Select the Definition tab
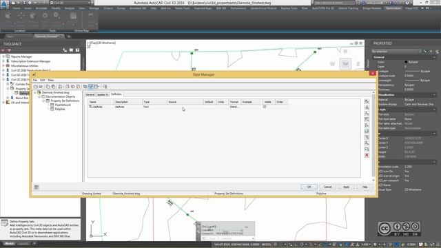Viewport: 441px width, 248px height. pyautogui.click(x=116, y=94)
